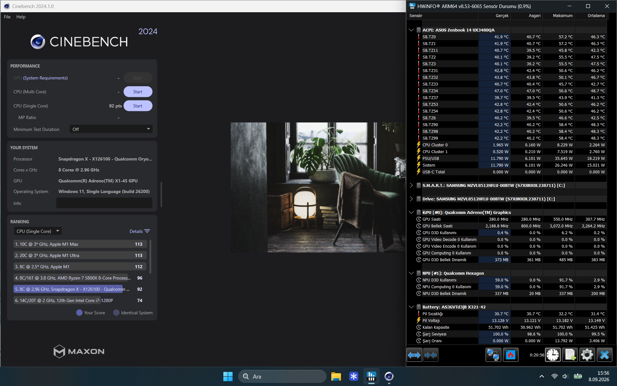Select Apple M1 Max ranking entry
This screenshot has width=617, height=386.
point(80,244)
